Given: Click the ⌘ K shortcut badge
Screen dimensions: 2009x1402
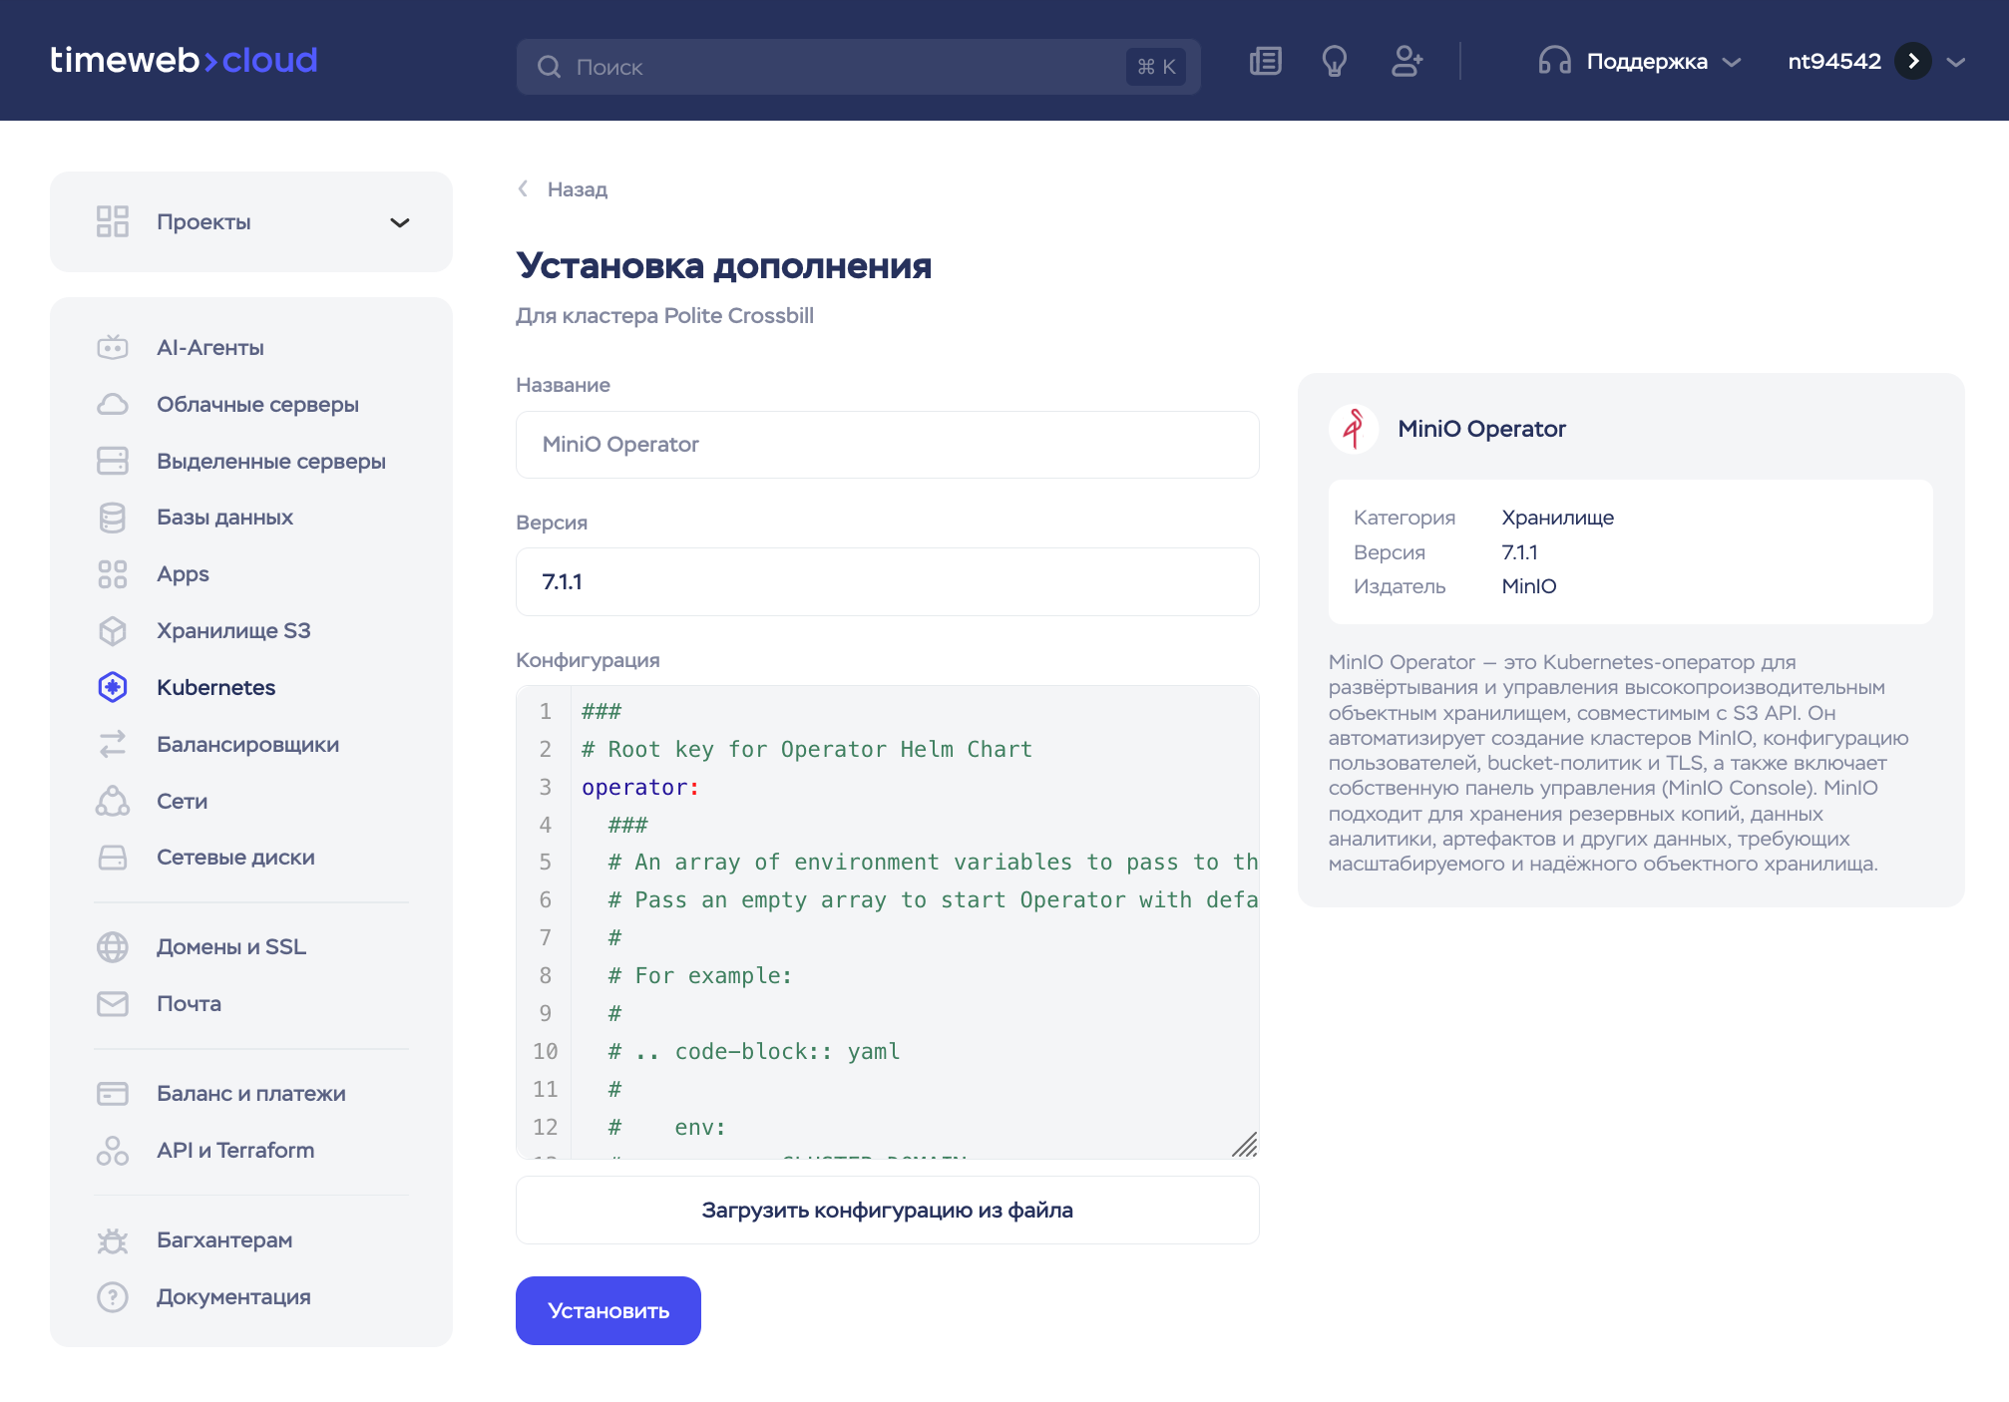Looking at the screenshot, I should tap(1156, 67).
